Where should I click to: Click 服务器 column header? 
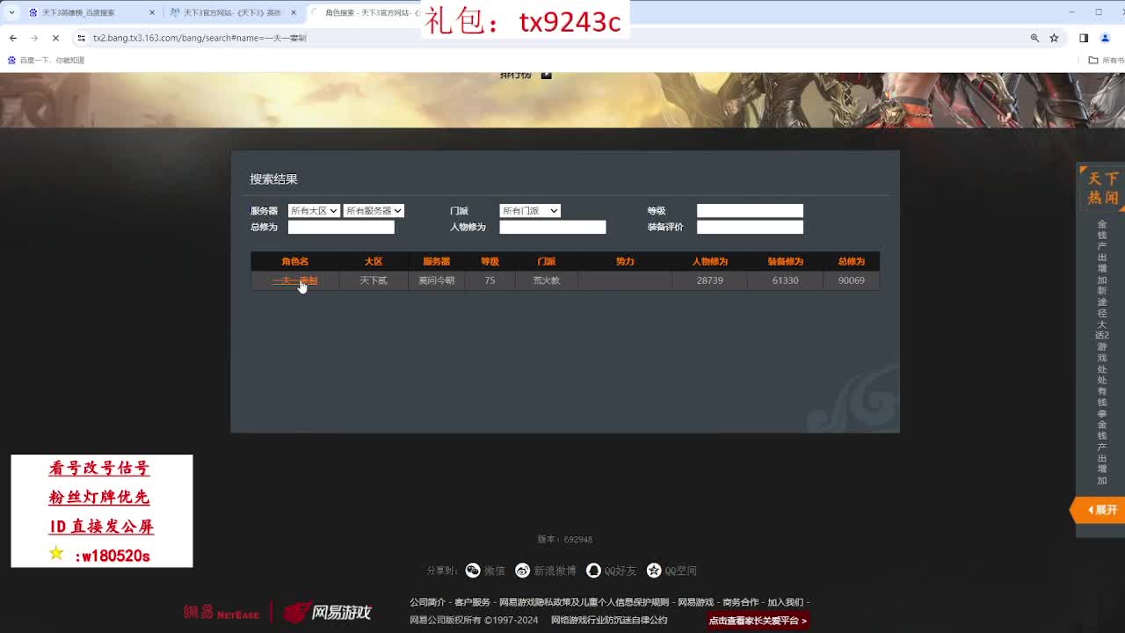click(x=437, y=261)
